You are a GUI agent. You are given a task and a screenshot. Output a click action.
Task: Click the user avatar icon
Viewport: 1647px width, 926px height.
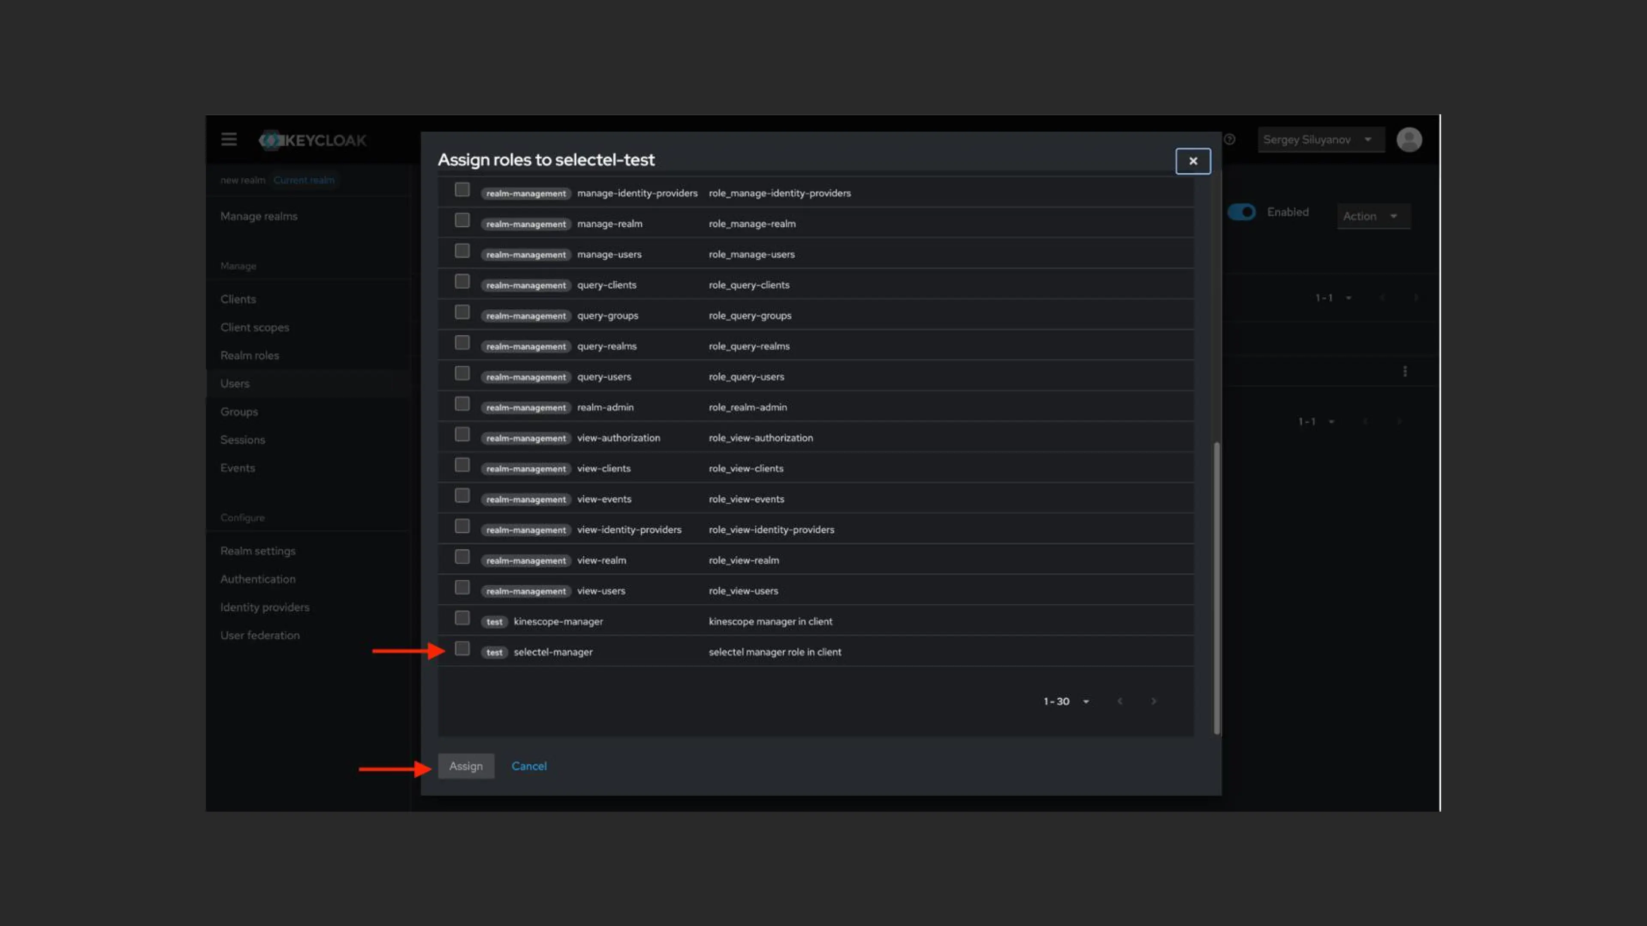point(1409,139)
